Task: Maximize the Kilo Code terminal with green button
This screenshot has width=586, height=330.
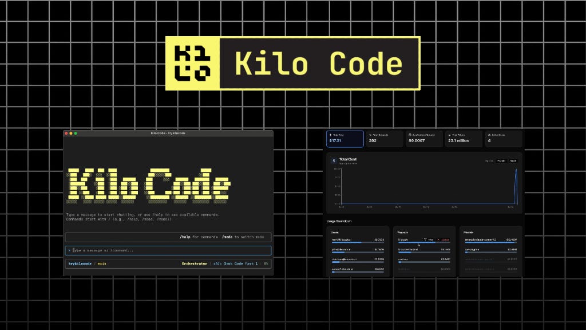Action: click(x=76, y=133)
